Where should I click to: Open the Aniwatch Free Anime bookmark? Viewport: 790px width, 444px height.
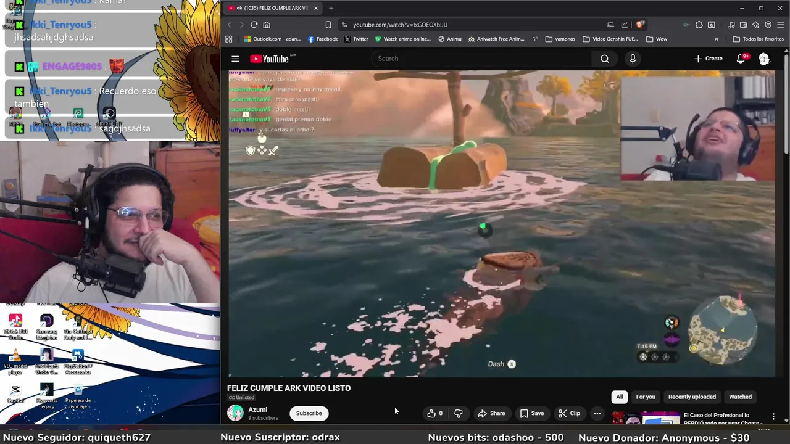click(x=496, y=39)
